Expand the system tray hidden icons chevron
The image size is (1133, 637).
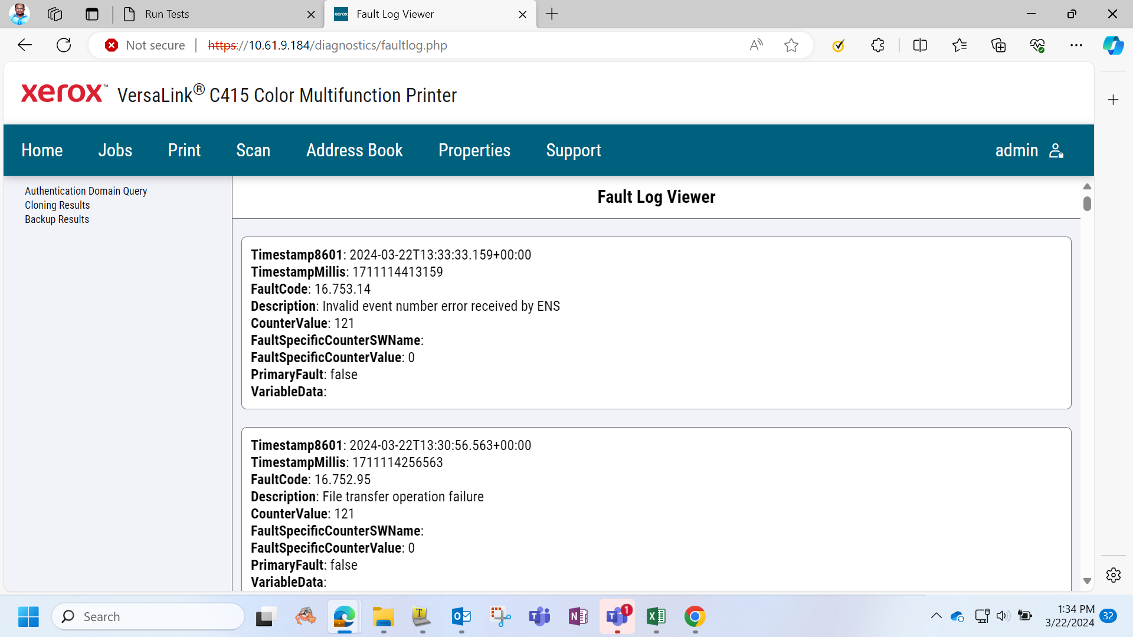[936, 616]
